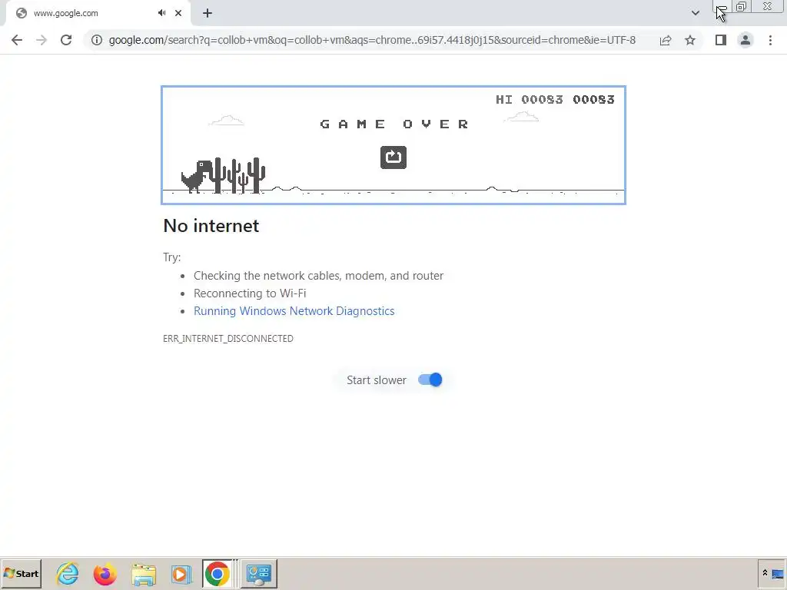
Task: Click the HI 00083 score display
Action: click(x=529, y=99)
